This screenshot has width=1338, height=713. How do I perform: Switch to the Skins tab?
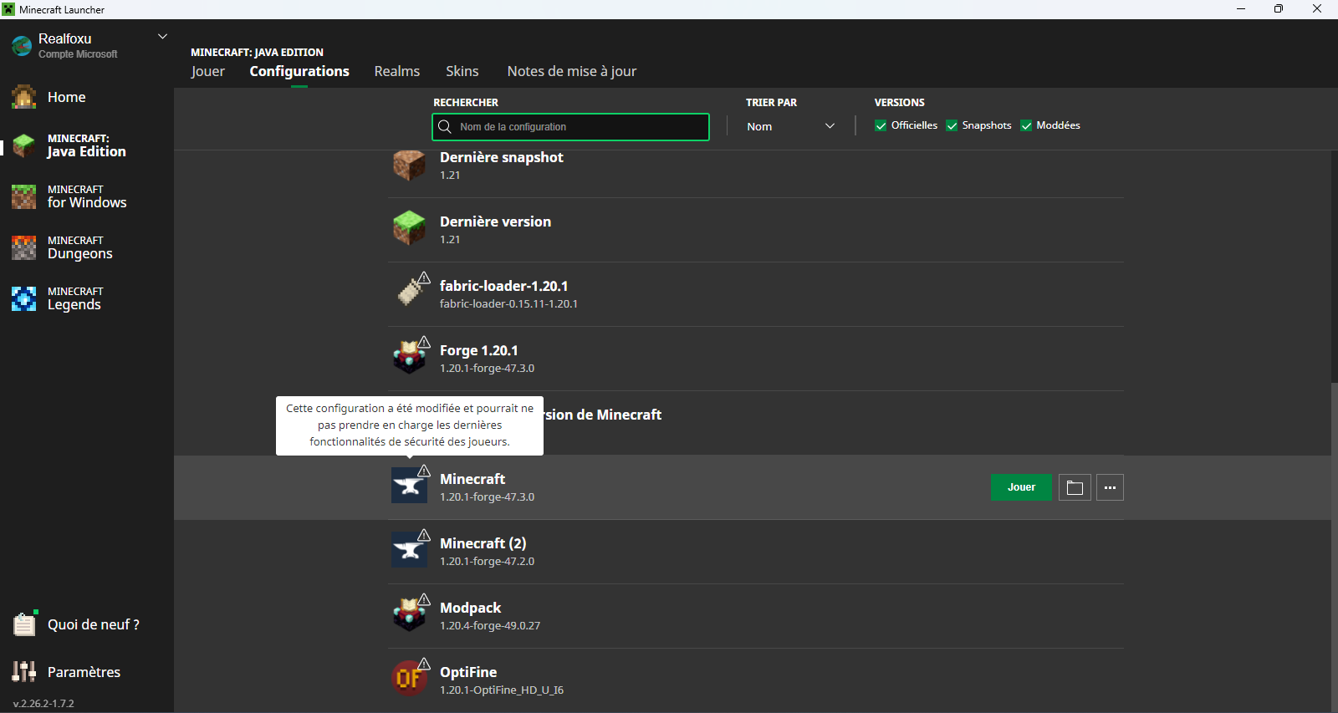tap(462, 71)
